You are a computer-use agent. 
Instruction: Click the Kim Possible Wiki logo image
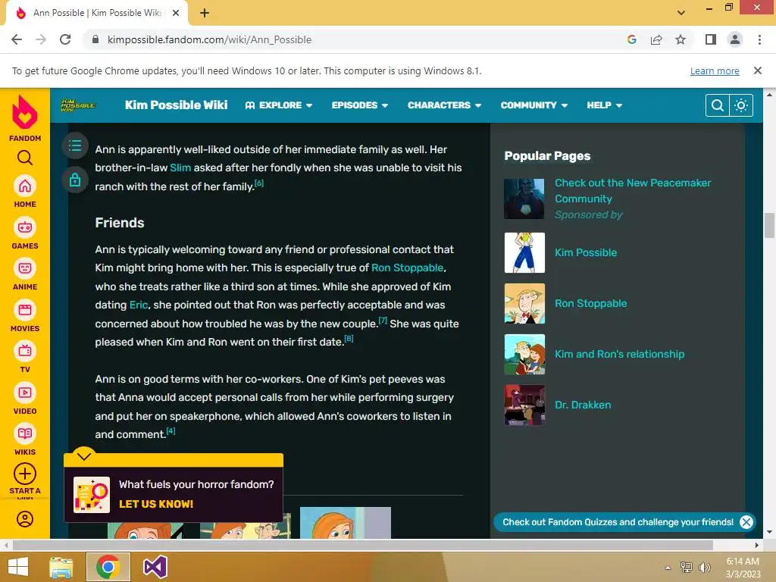pyautogui.click(x=78, y=105)
